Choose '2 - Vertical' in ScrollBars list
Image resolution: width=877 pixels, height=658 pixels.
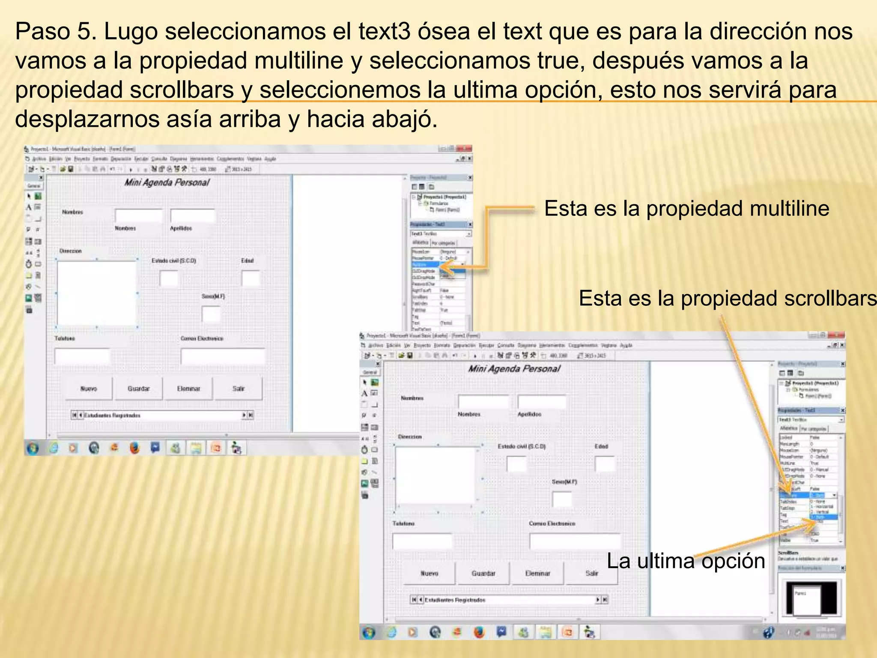pyautogui.click(x=823, y=512)
